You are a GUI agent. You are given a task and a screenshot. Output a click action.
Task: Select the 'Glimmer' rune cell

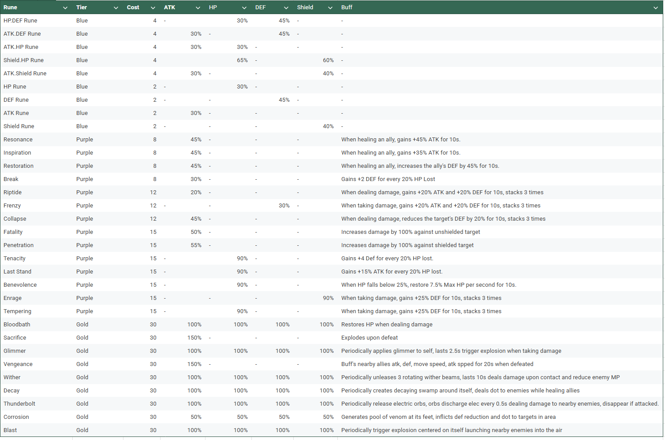36,351
